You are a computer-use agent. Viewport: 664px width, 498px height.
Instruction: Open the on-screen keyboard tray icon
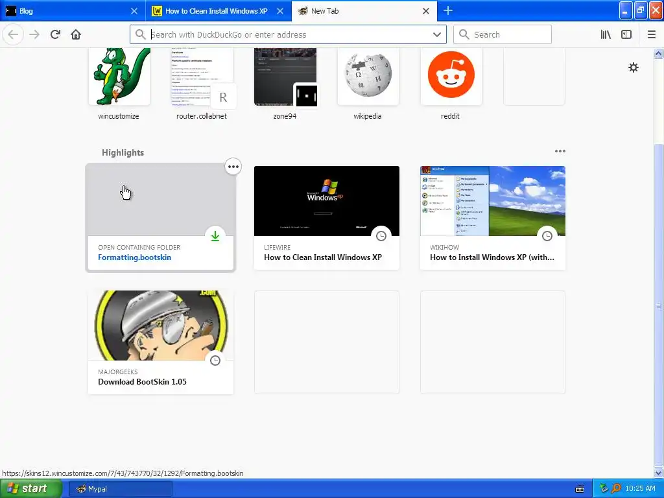(x=580, y=489)
